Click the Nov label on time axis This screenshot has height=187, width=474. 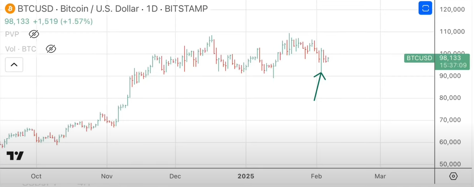pyautogui.click(x=107, y=176)
